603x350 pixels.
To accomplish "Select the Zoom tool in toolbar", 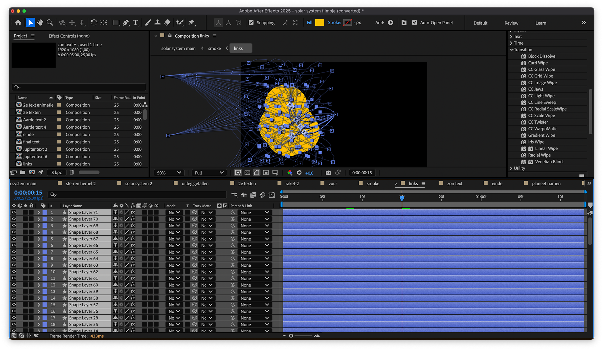I will point(50,23).
